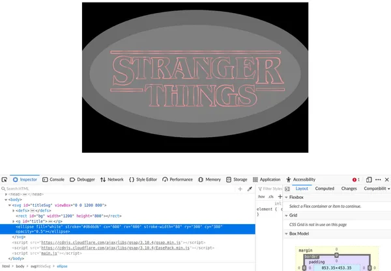The width and height of the screenshot is (391, 271).
Task: Focus the Filter Styles field
Action: click(x=270, y=188)
